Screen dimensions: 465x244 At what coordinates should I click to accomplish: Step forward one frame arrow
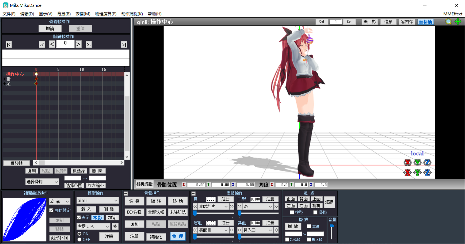pyautogui.click(x=78, y=44)
